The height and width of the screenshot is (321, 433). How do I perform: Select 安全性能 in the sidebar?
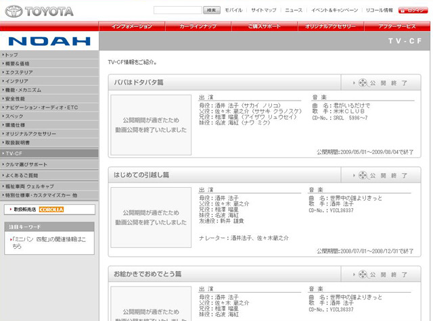coord(49,99)
